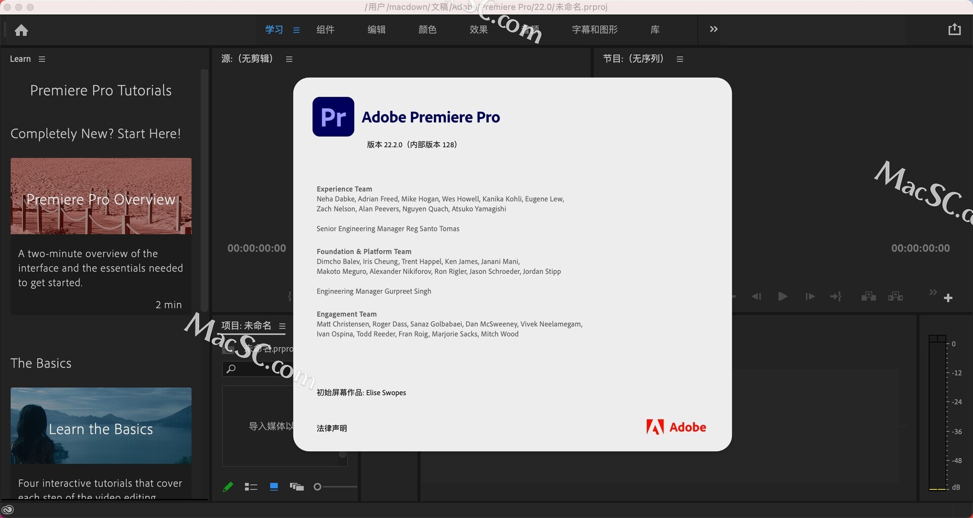This screenshot has width=973, height=518.
Task: Go to the Home screen icon
Action: point(21,30)
